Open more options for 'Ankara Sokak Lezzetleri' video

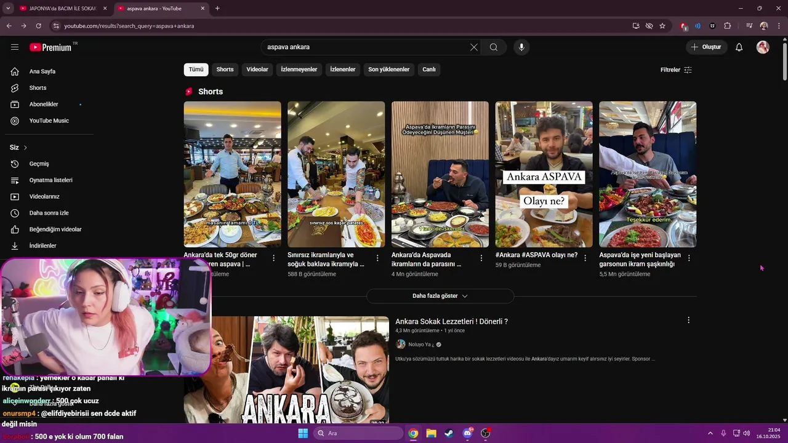coord(688,320)
